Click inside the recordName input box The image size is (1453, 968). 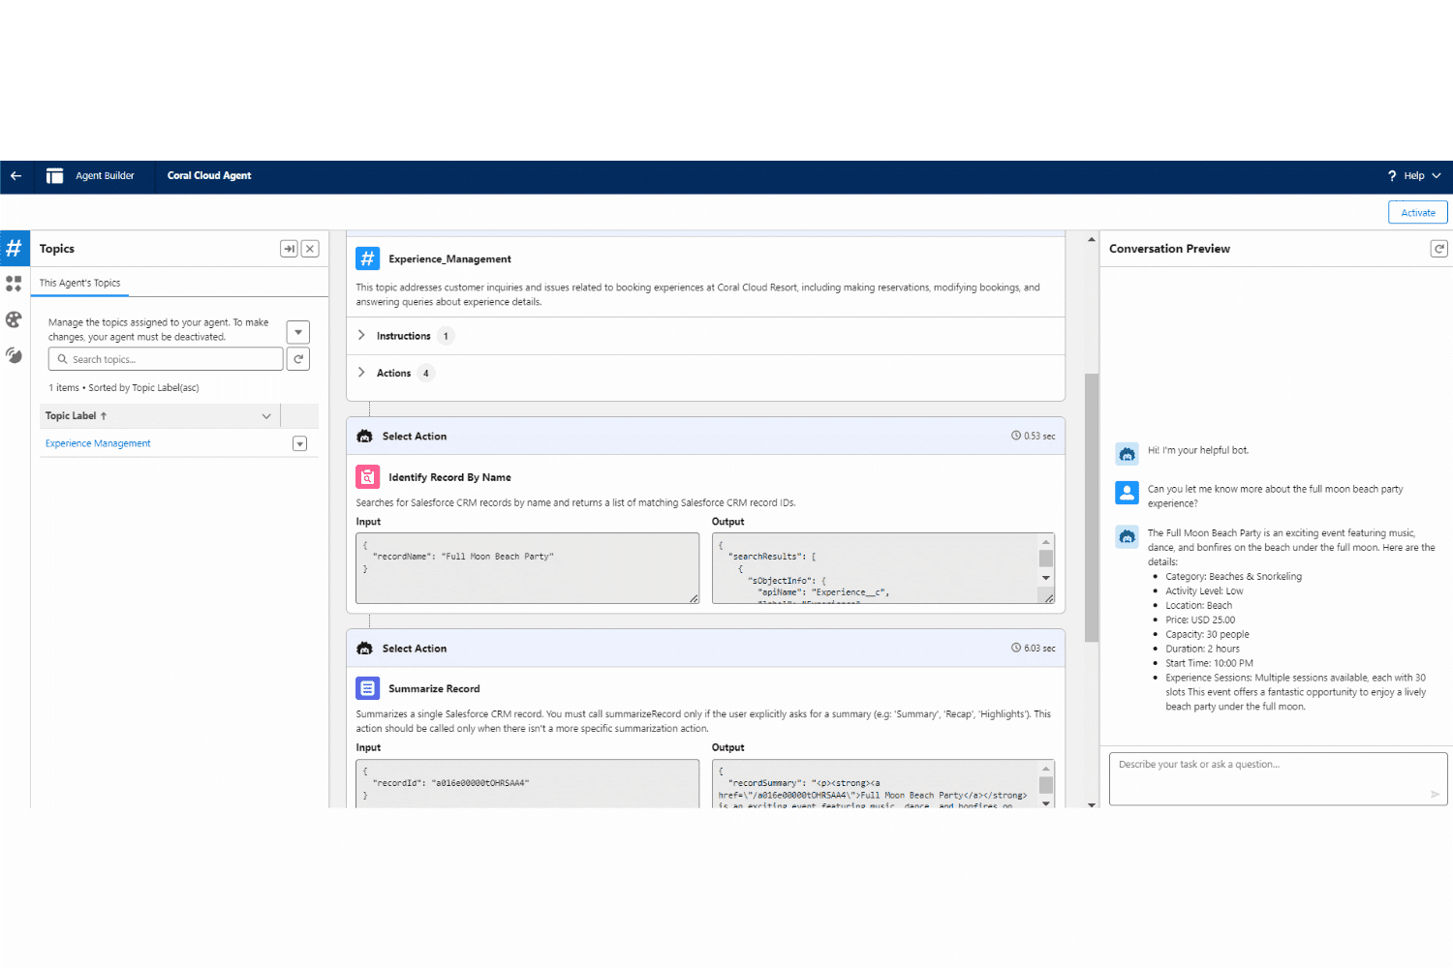pyautogui.click(x=527, y=568)
